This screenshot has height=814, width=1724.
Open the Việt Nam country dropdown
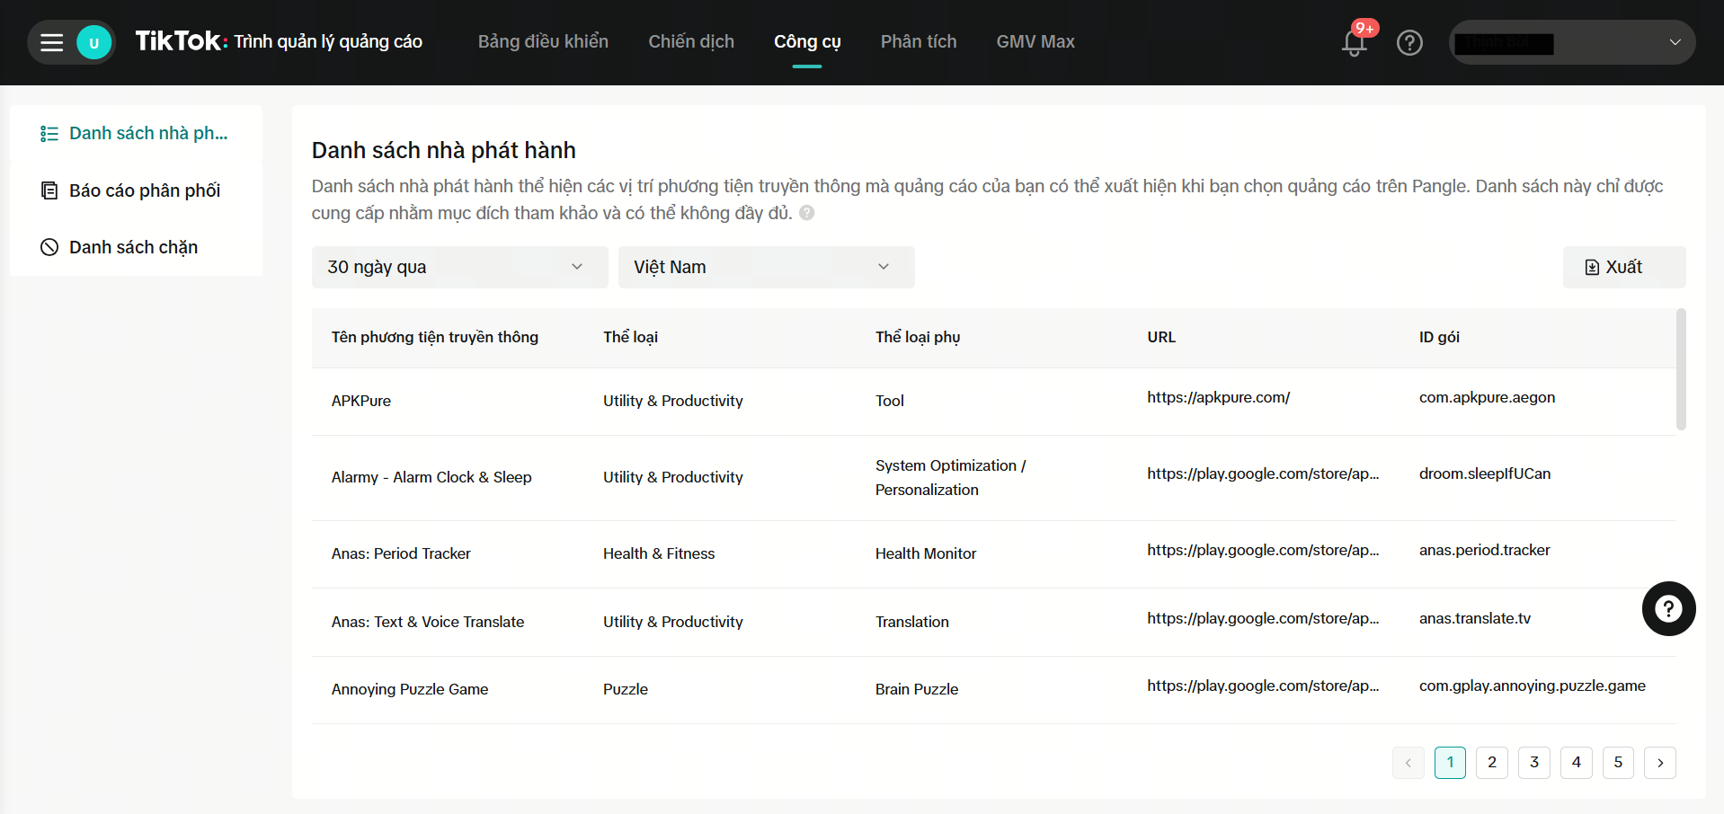pos(766,267)
